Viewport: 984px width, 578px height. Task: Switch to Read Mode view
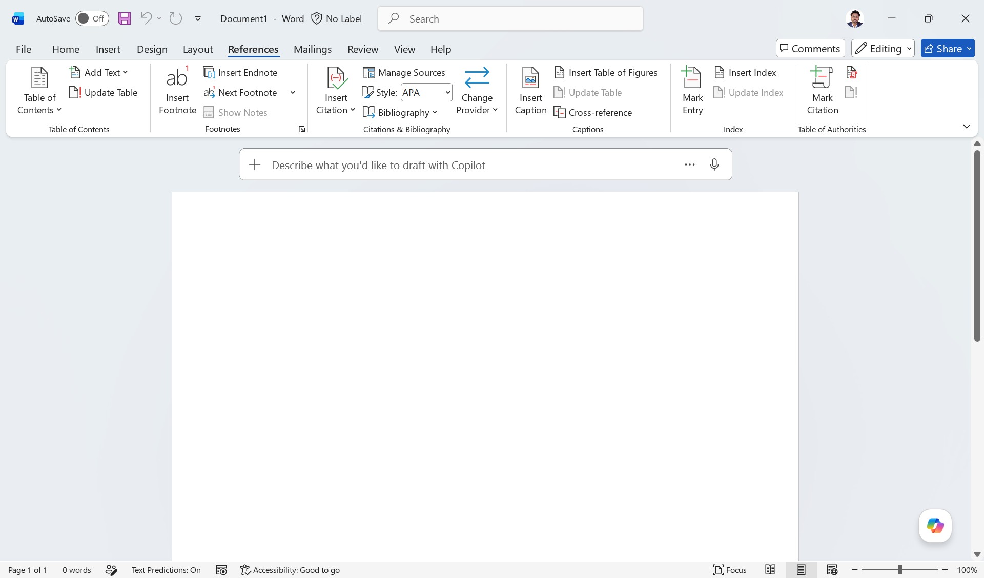coord(770,570)
